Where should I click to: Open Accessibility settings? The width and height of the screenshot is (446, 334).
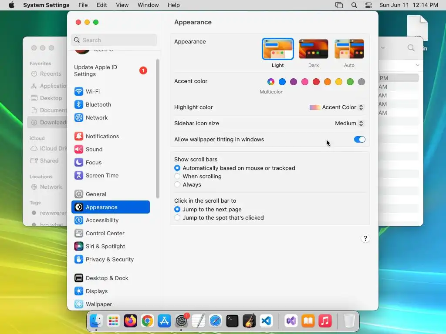point(110,220)
